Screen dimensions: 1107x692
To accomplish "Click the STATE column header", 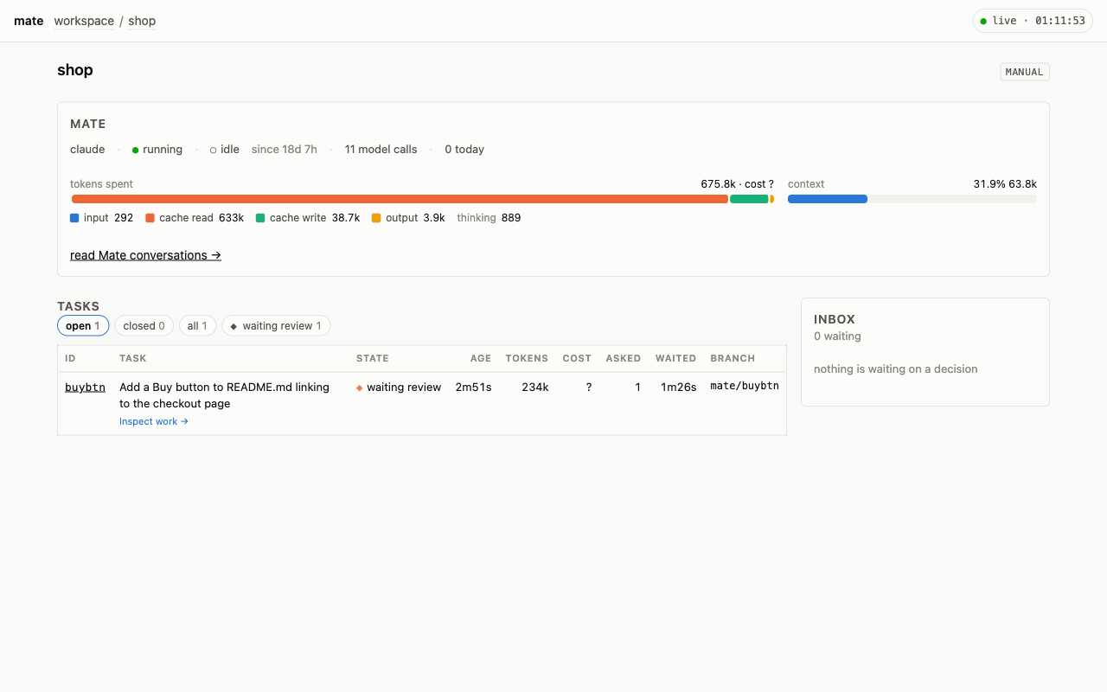I will (373, 358).
